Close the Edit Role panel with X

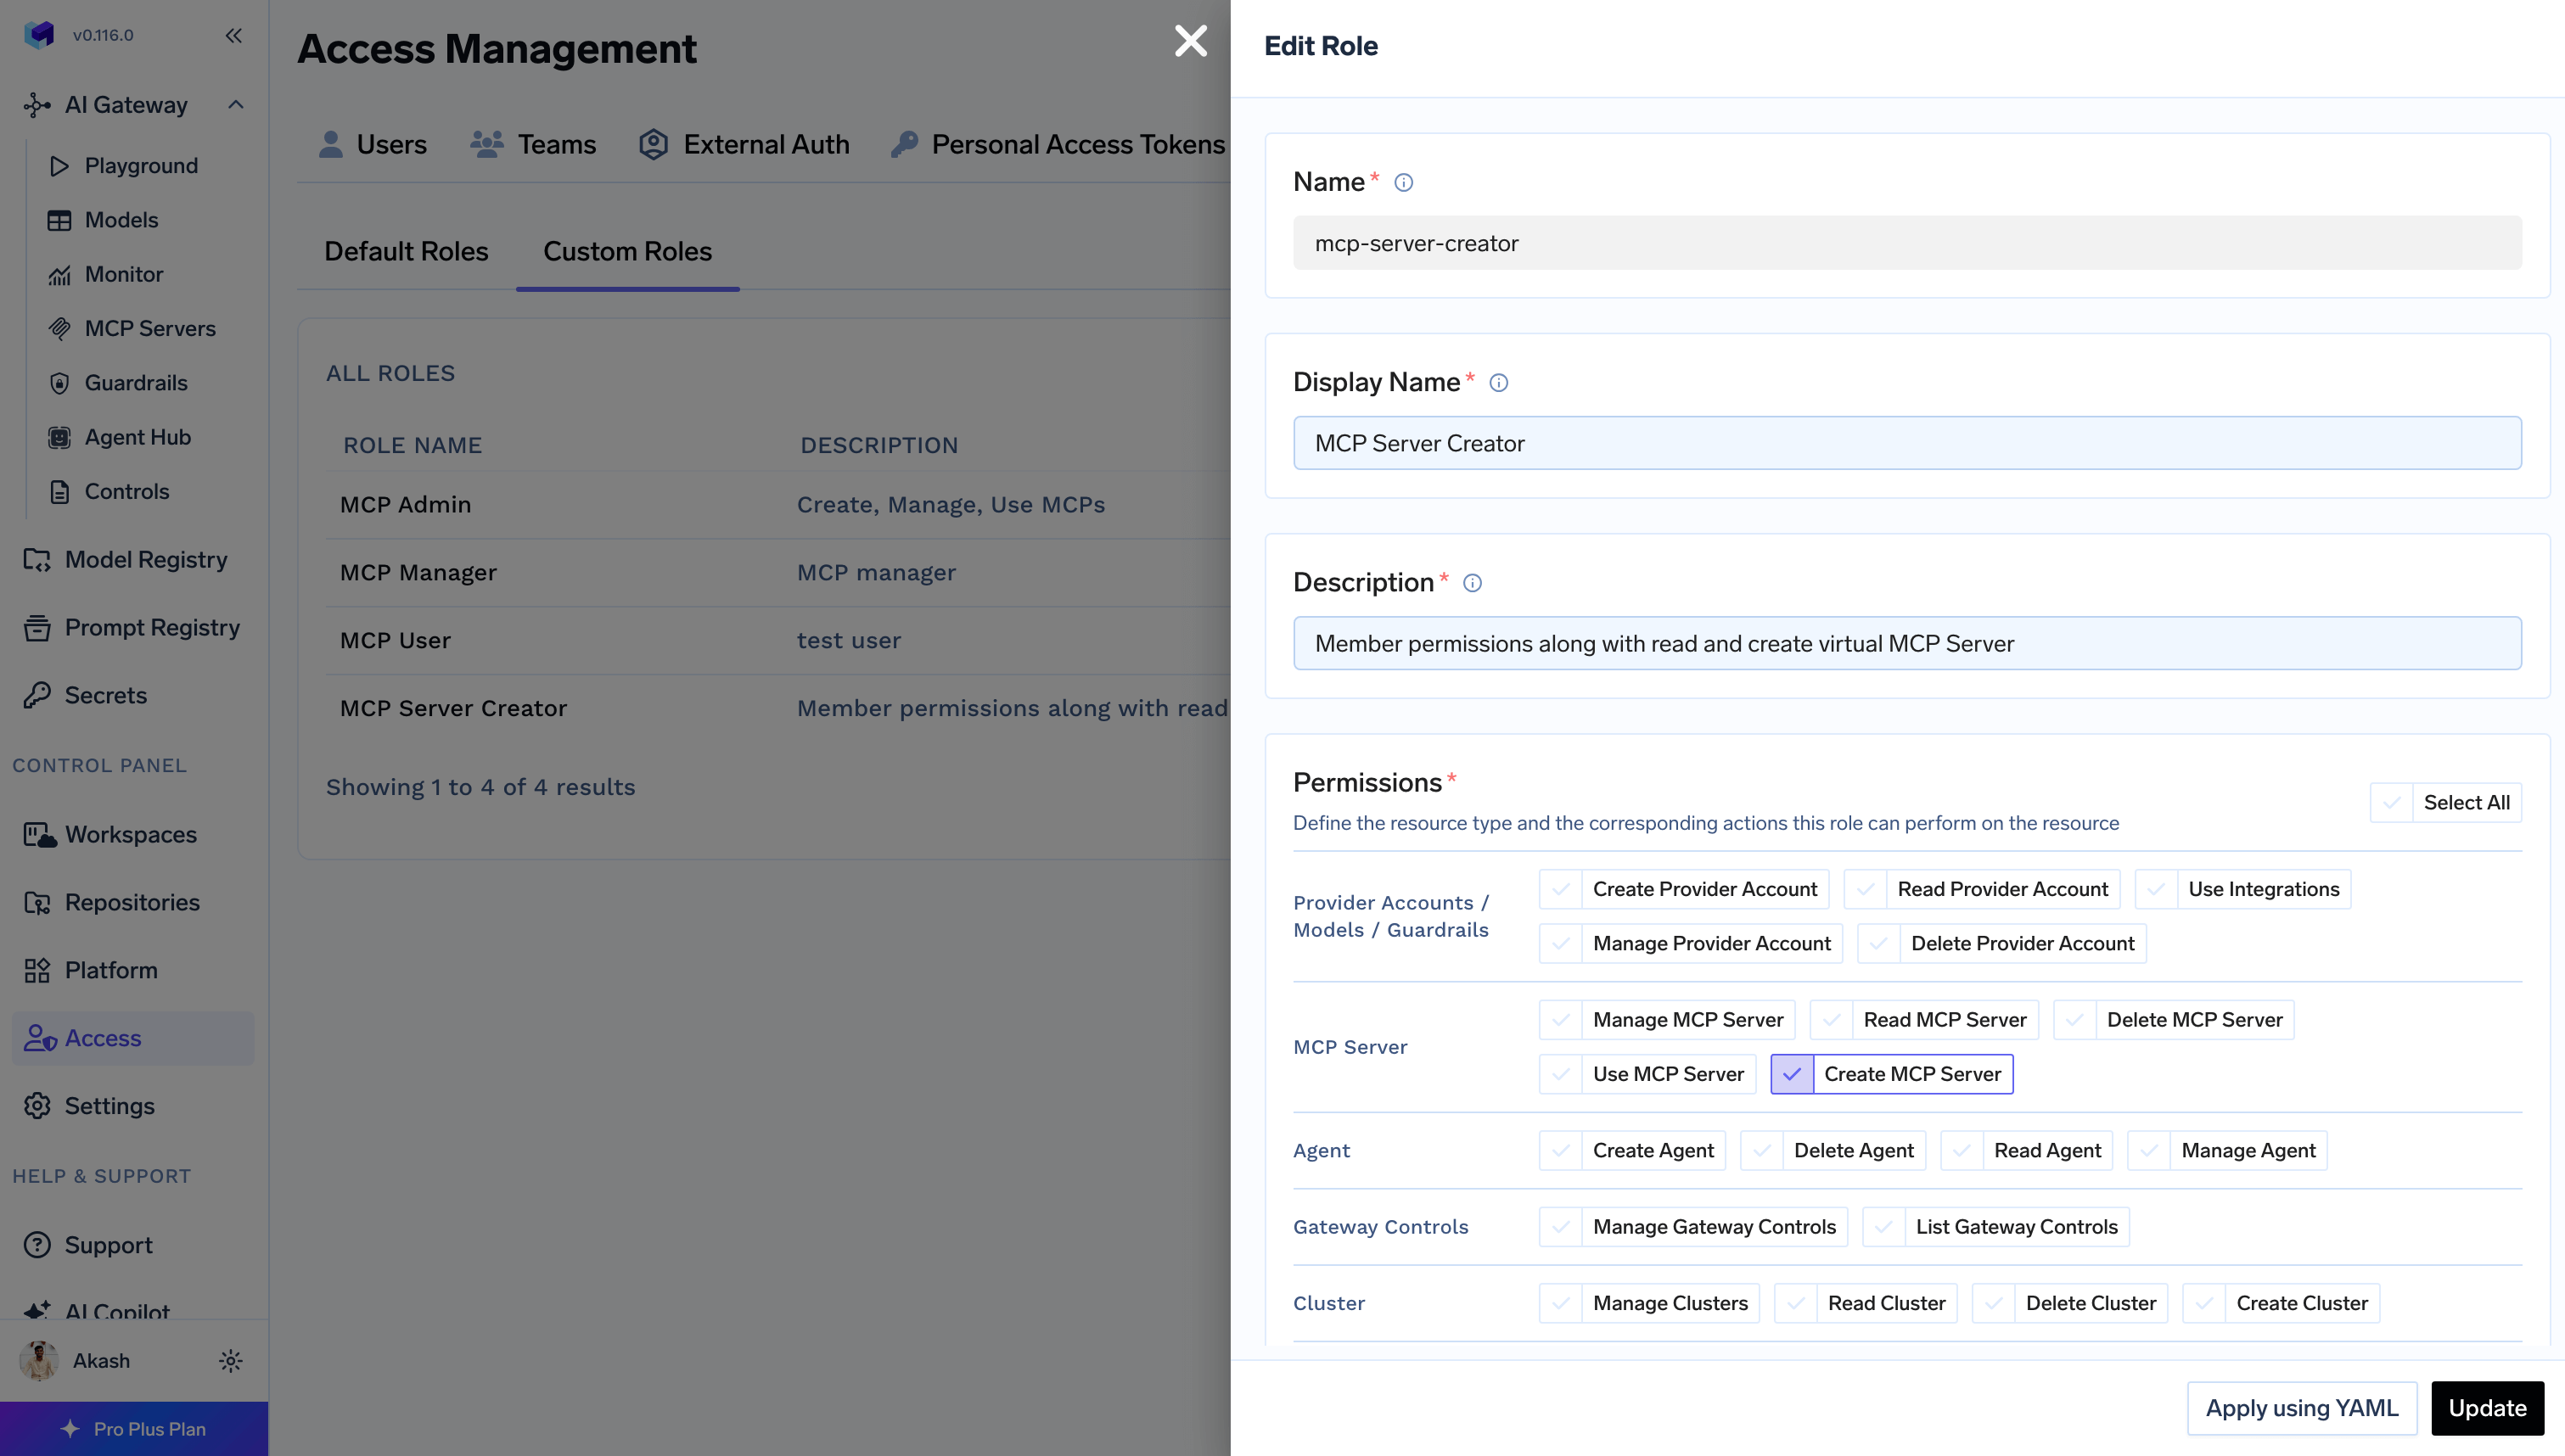click(x=1190, y=41)
